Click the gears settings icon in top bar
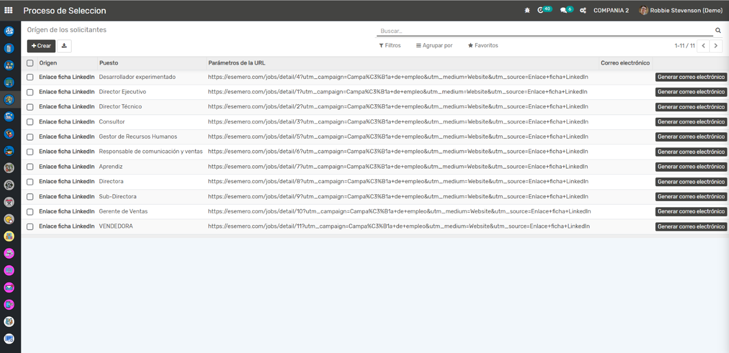729x353 pixels. pyautogui.click(x=583, y=10)
